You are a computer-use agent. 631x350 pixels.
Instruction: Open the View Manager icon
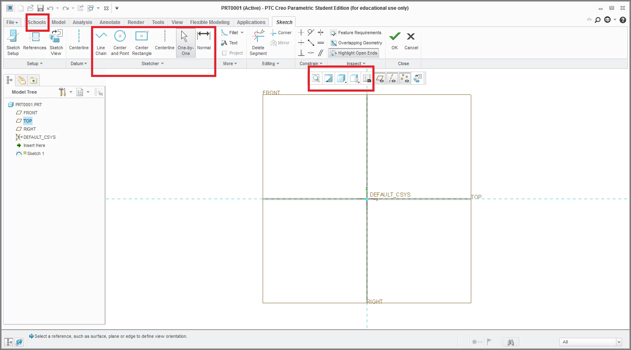click(x=367, y=79)
